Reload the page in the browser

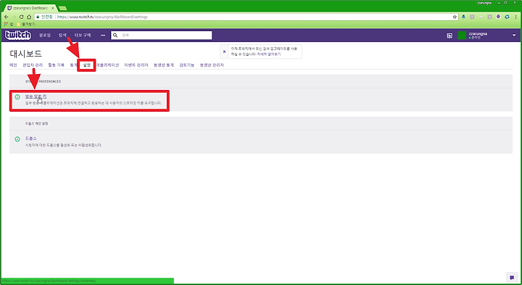(21, 17)
